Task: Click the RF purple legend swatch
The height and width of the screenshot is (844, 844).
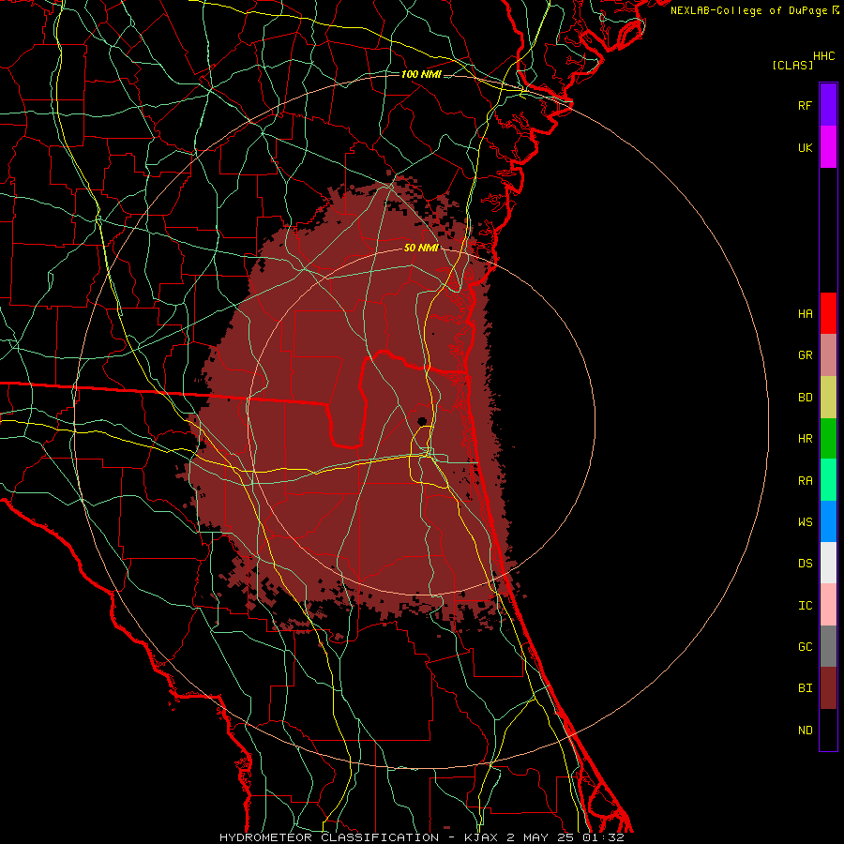Action: (828, 105)
